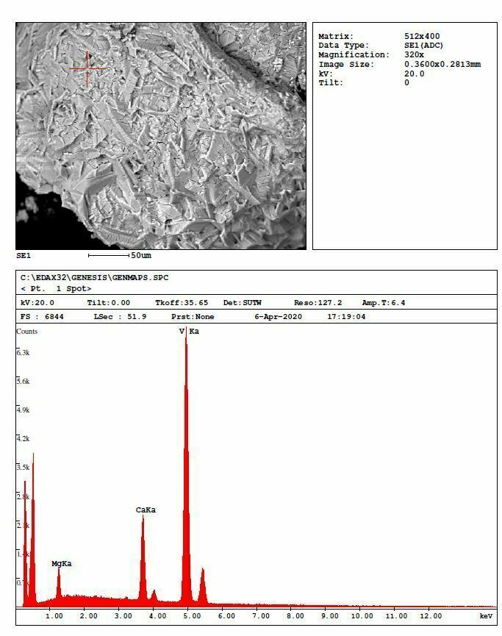Click the FS: 6844 full scale value
This screenshot has width=502, height=636.
point(40,317)
